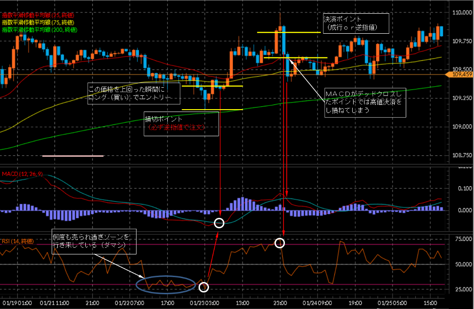
Task: Click the white circle on RSI upper line
Action: pos(280,243)
